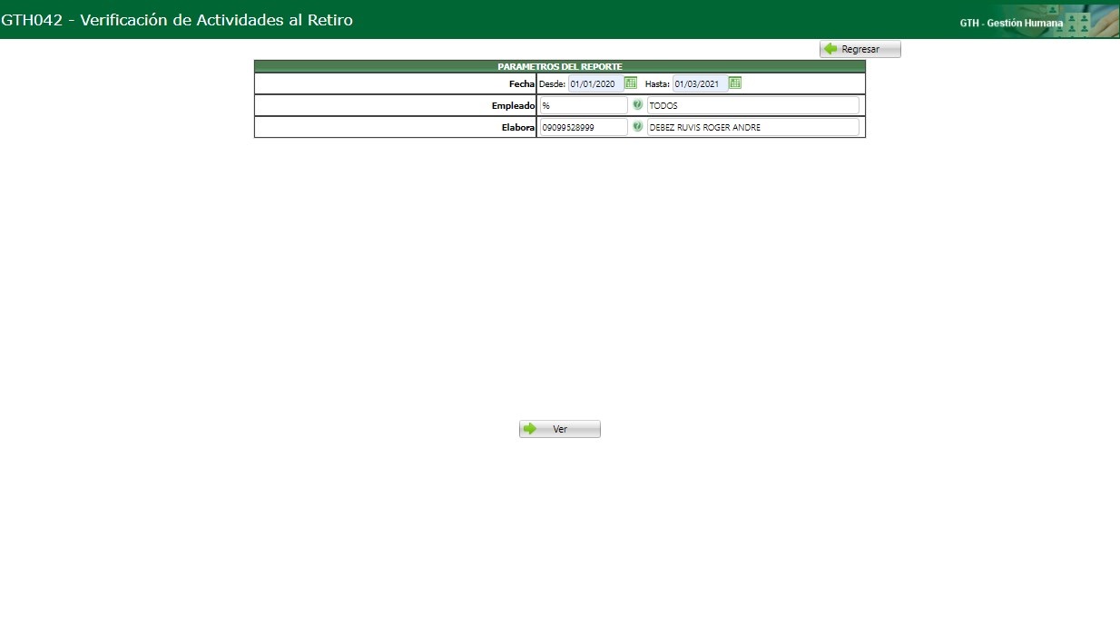Focus the Elabora code field 09099528999

(584, 127)
